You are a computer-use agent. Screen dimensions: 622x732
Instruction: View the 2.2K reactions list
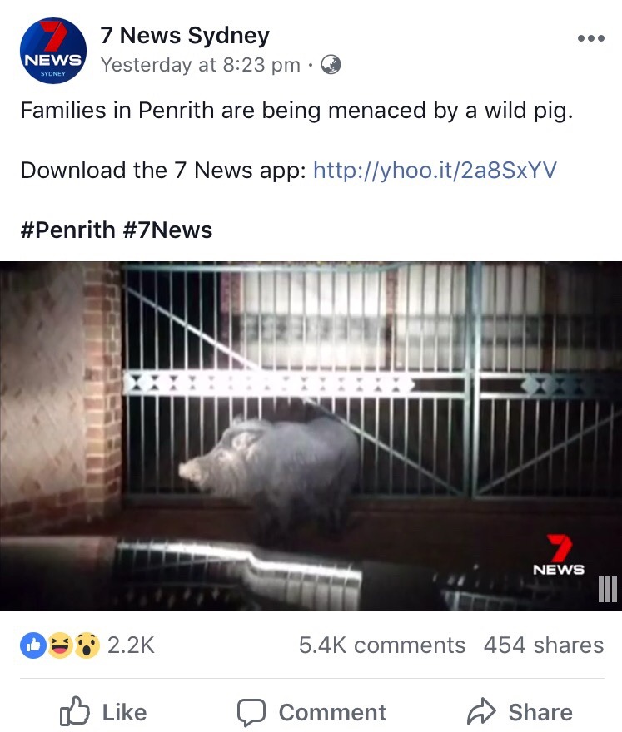[x=131, y=645]
